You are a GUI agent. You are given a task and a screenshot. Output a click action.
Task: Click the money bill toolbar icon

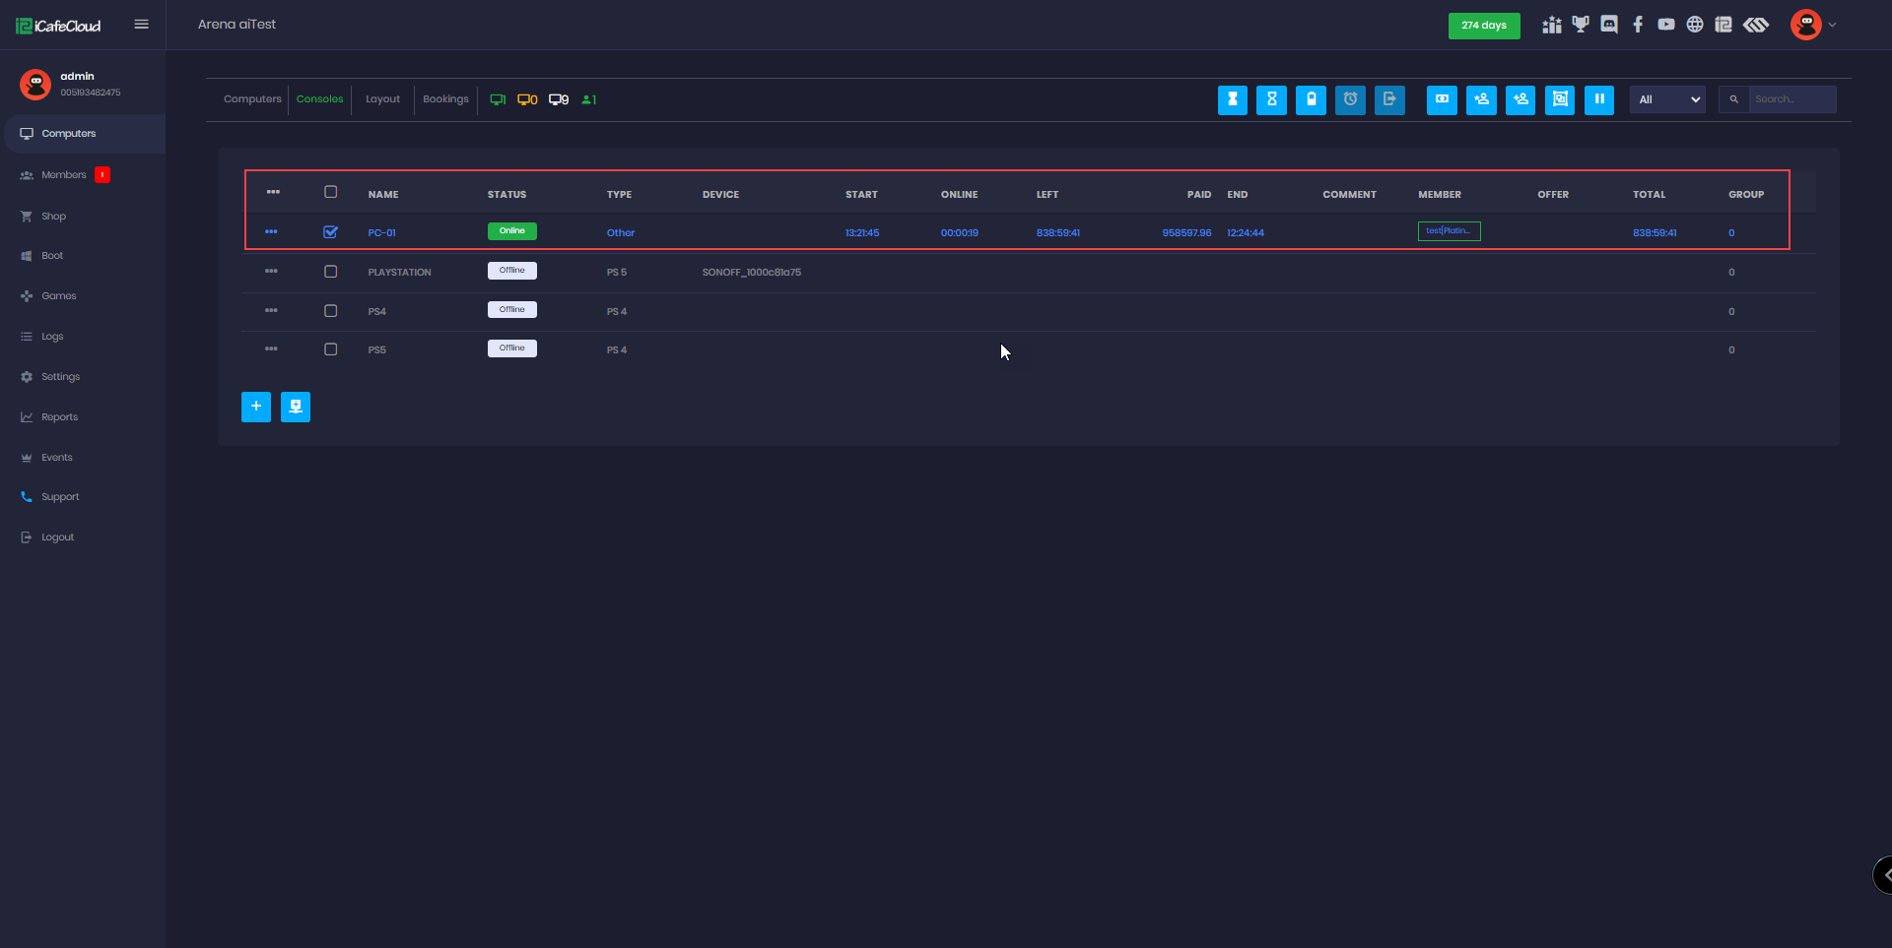pos(1442,99)
